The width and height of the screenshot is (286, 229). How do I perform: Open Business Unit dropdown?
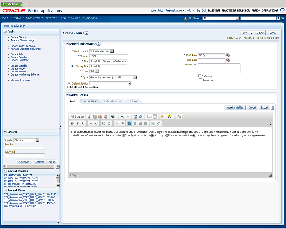112,51
